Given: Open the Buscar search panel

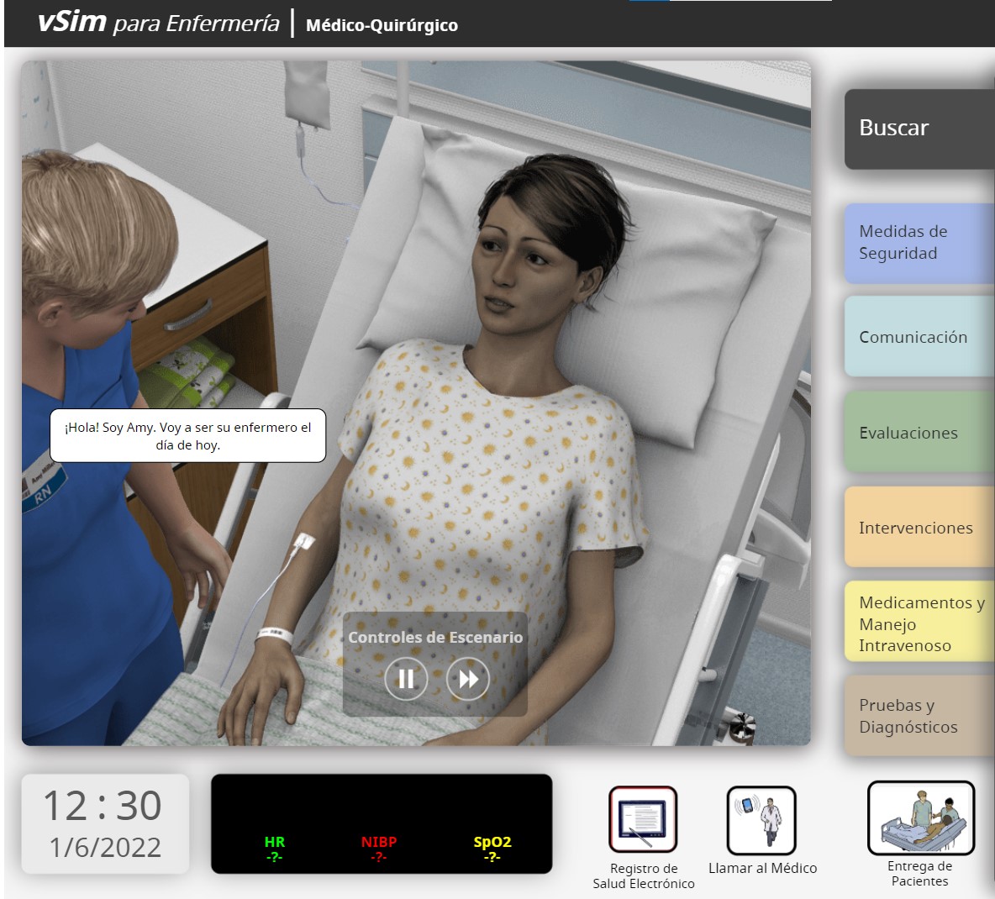Looking at the screenshot, I should [x=919, y=129].
